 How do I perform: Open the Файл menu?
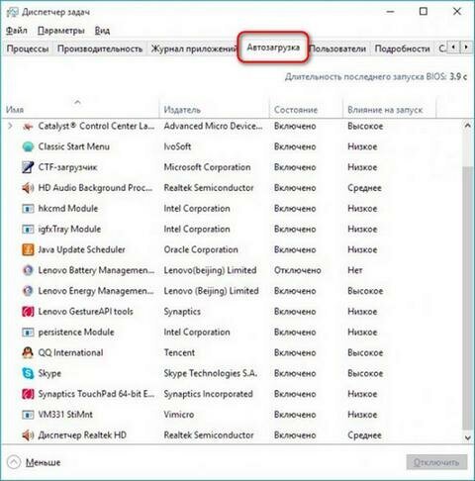(16, 31)
